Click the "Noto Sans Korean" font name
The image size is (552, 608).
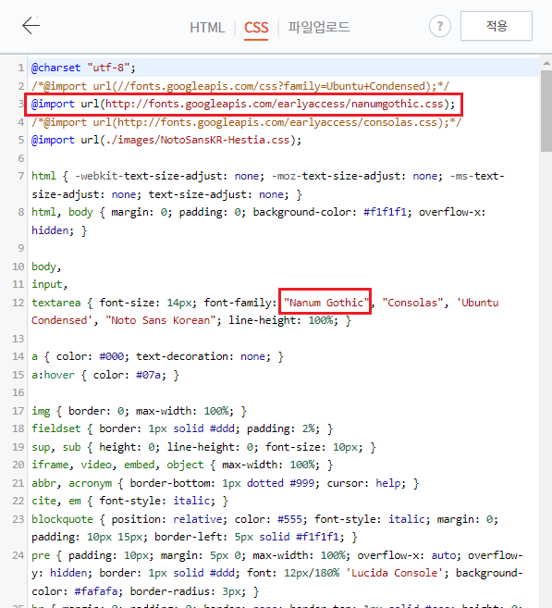pyautogui.click(x=160, y=320)
